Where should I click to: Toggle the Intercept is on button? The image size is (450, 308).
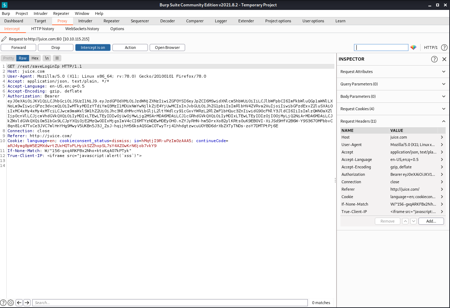[93, 47]
